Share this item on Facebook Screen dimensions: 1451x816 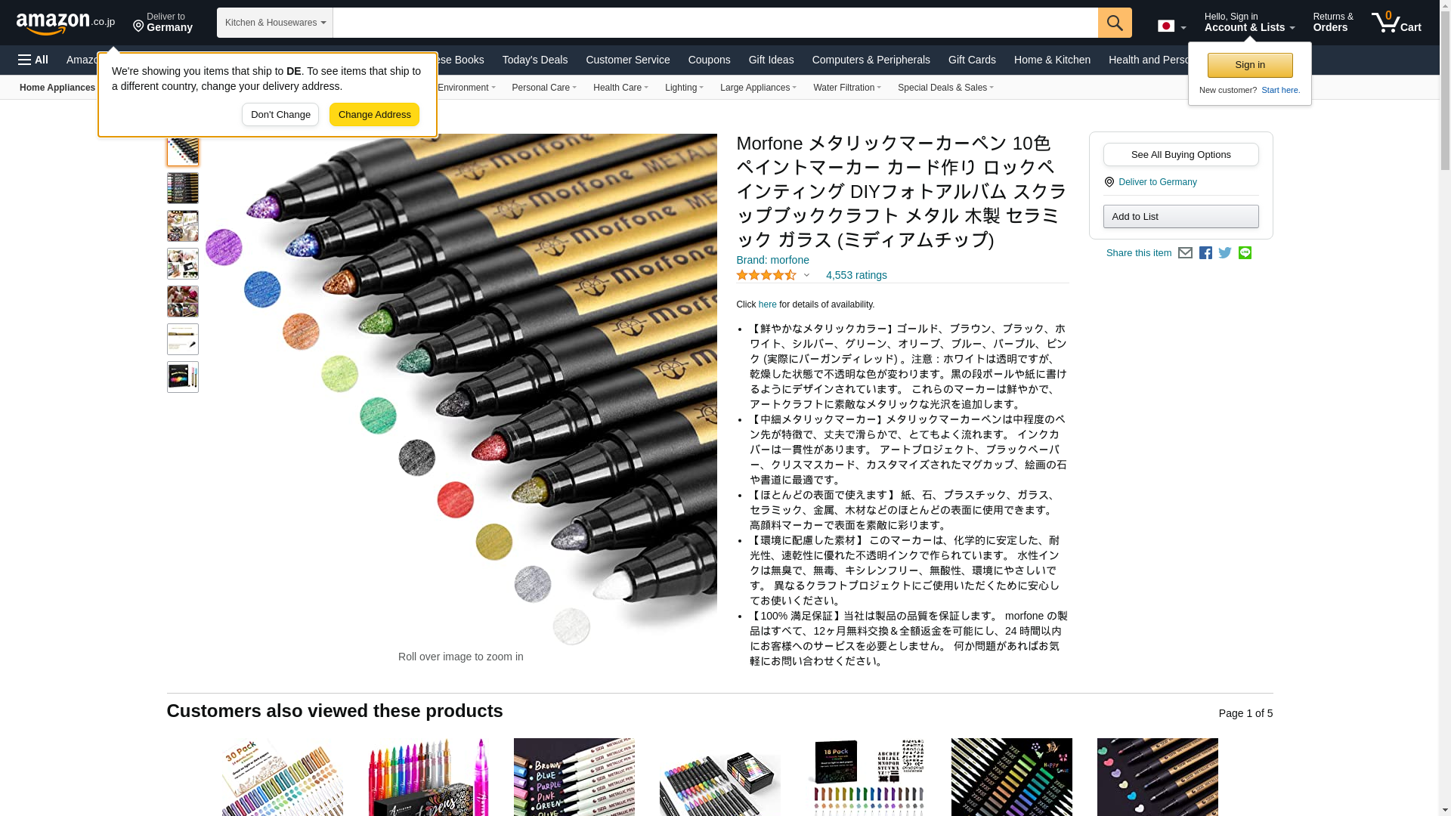click(1205, 253)
